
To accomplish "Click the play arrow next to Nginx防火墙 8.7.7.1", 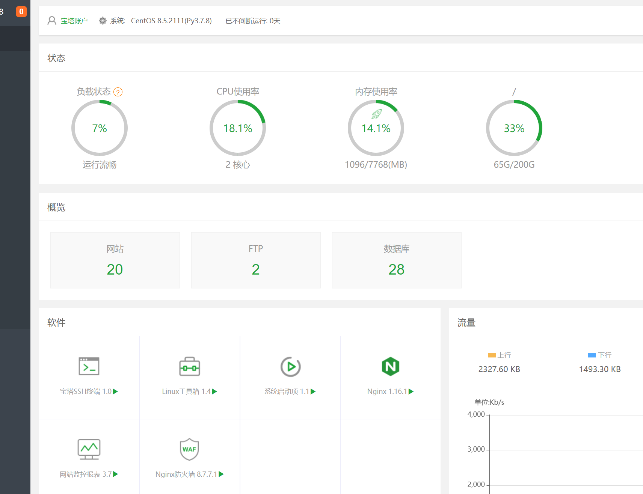I will tap(221, 474).
